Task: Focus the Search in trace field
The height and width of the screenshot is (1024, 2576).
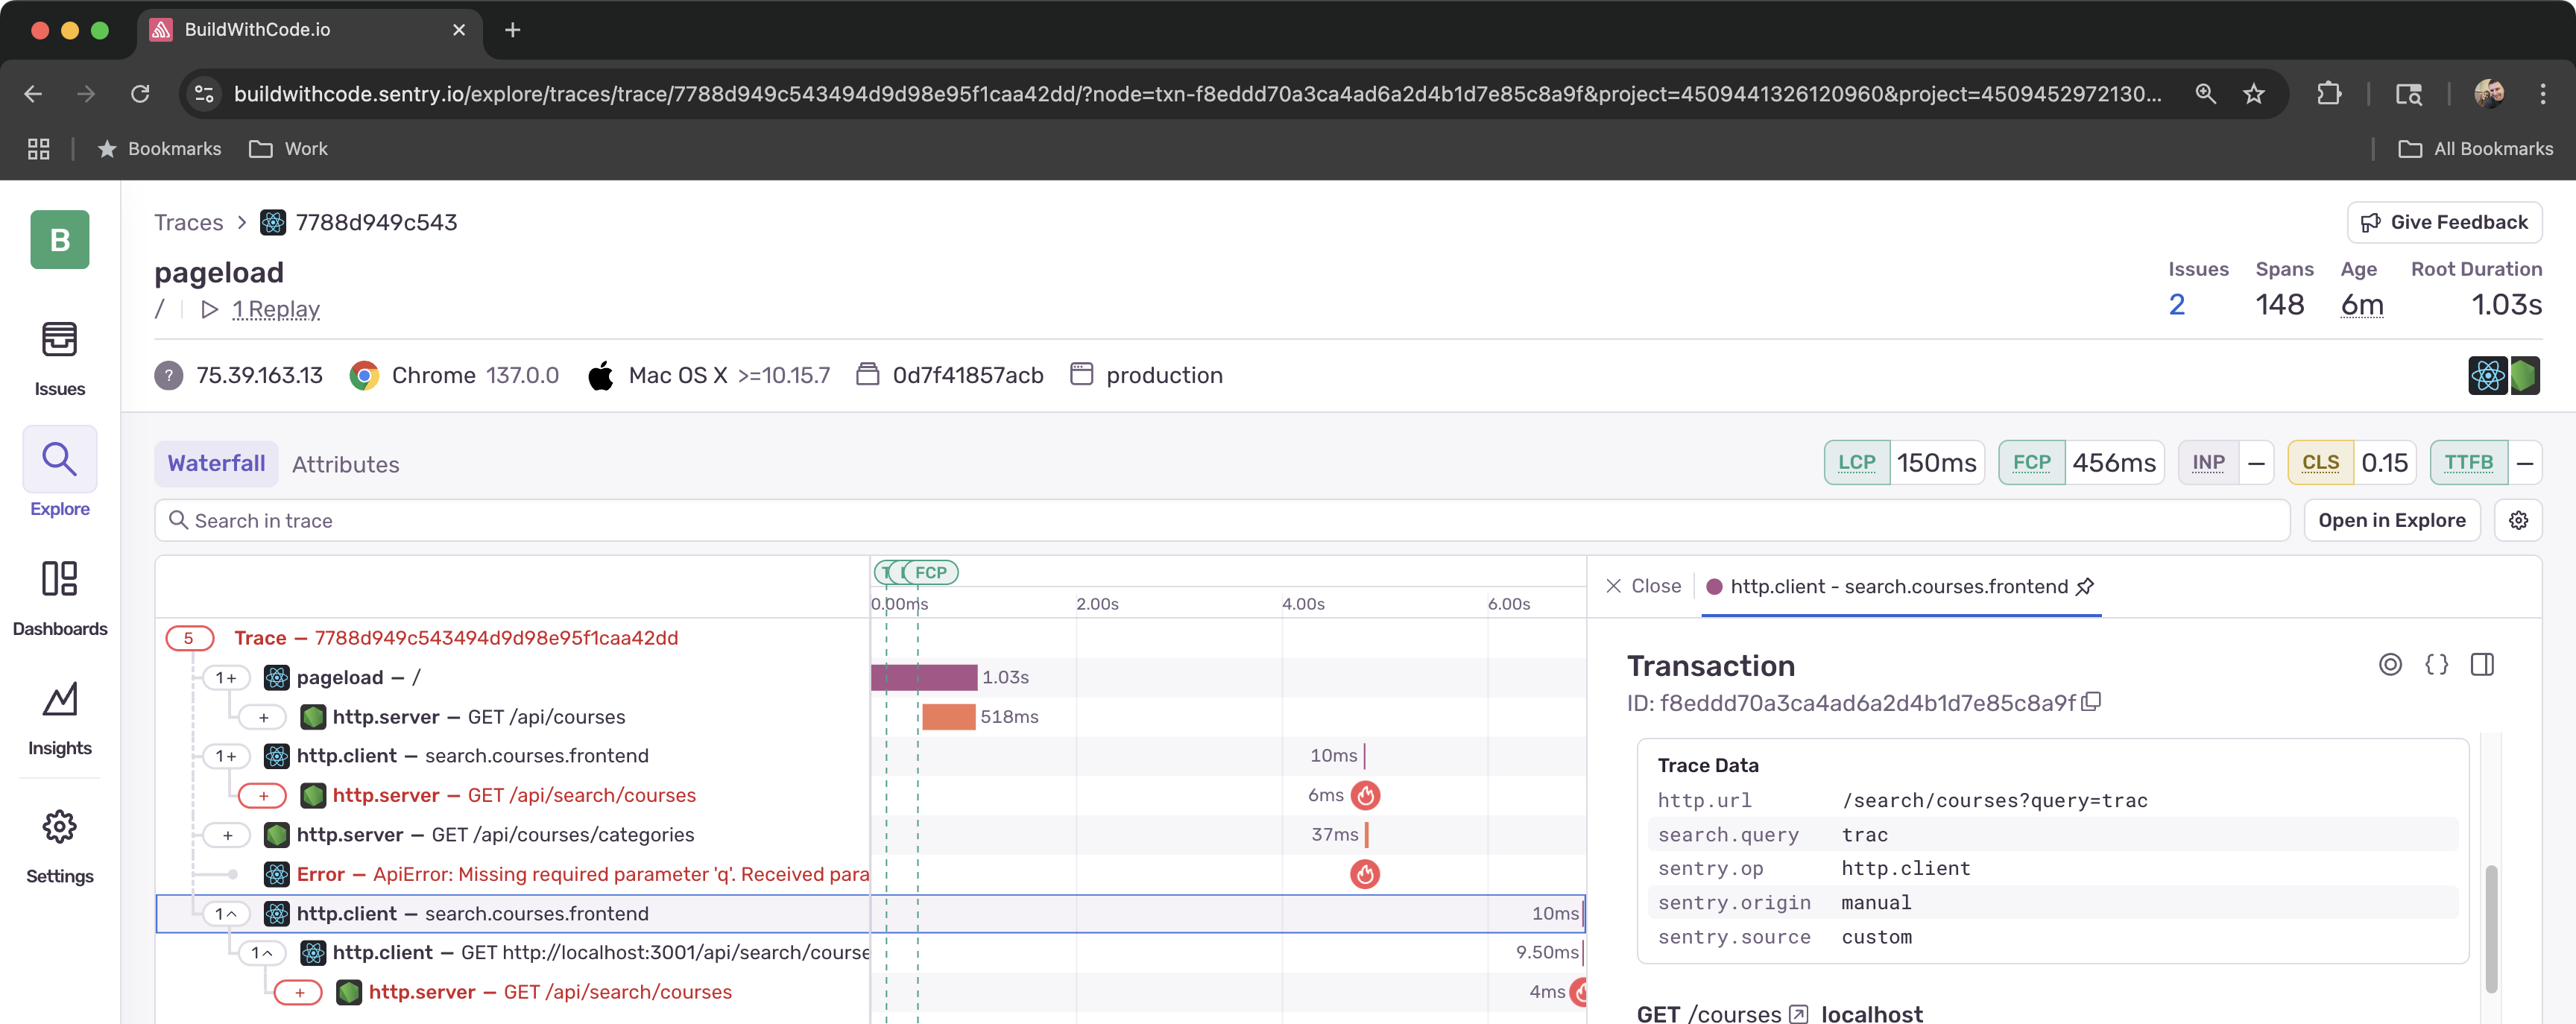Action: pyautogui.click(x=1221, y=520)
